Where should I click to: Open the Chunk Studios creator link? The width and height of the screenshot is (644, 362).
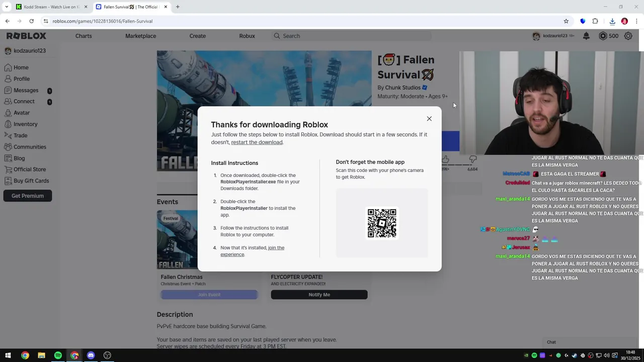click(x=403, y=87)
